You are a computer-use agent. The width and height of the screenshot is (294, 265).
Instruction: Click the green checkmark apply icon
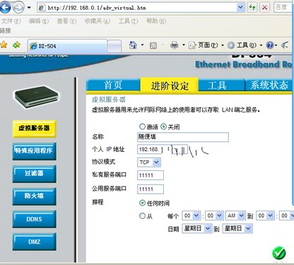click(279, 253)
